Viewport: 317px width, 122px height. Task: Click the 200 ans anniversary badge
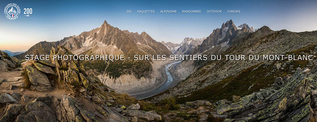point(28,12)
